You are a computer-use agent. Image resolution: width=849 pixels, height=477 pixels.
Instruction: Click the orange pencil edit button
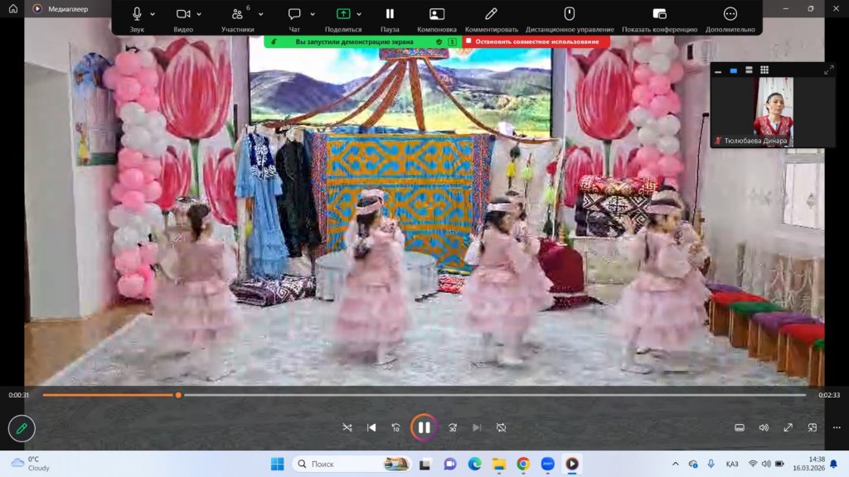(22, 428)
